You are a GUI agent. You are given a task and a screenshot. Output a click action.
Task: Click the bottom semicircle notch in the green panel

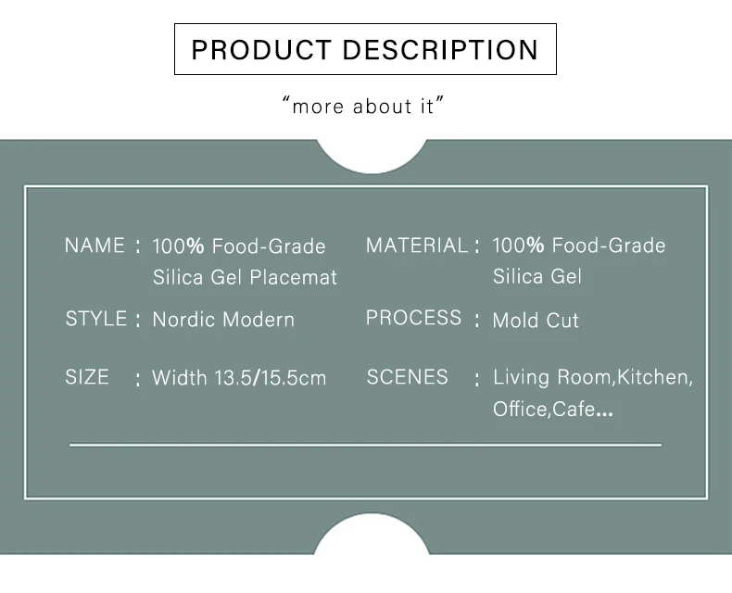pyautogui.click(x=372, y=535)
